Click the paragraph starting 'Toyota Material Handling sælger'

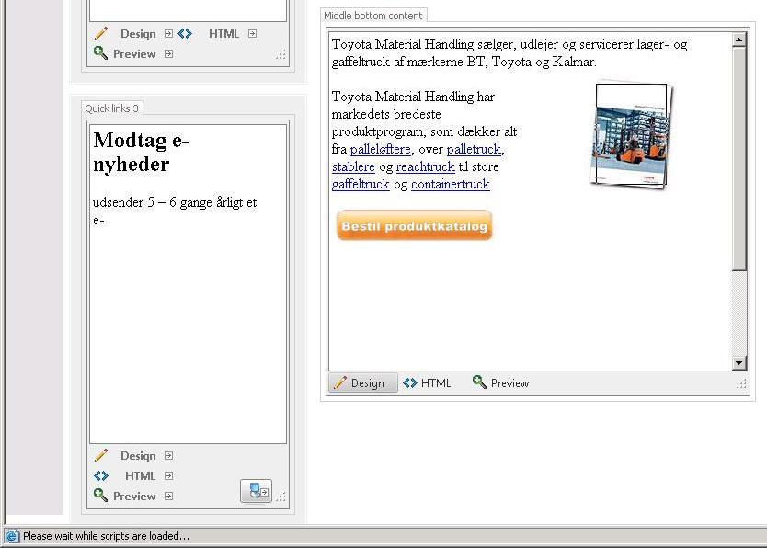(509, 52)
